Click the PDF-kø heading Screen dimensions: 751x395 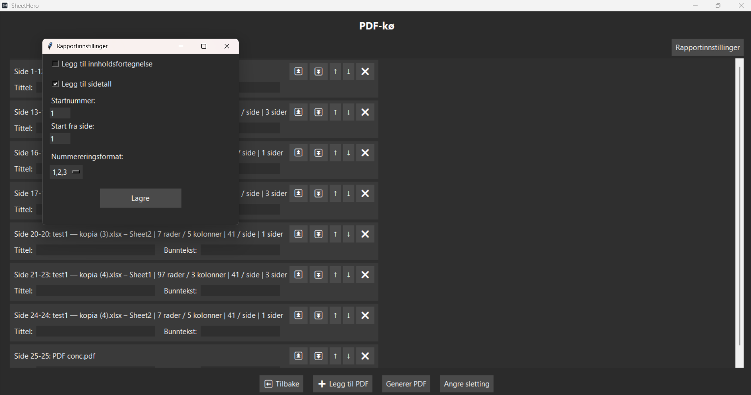click(376, 26)
